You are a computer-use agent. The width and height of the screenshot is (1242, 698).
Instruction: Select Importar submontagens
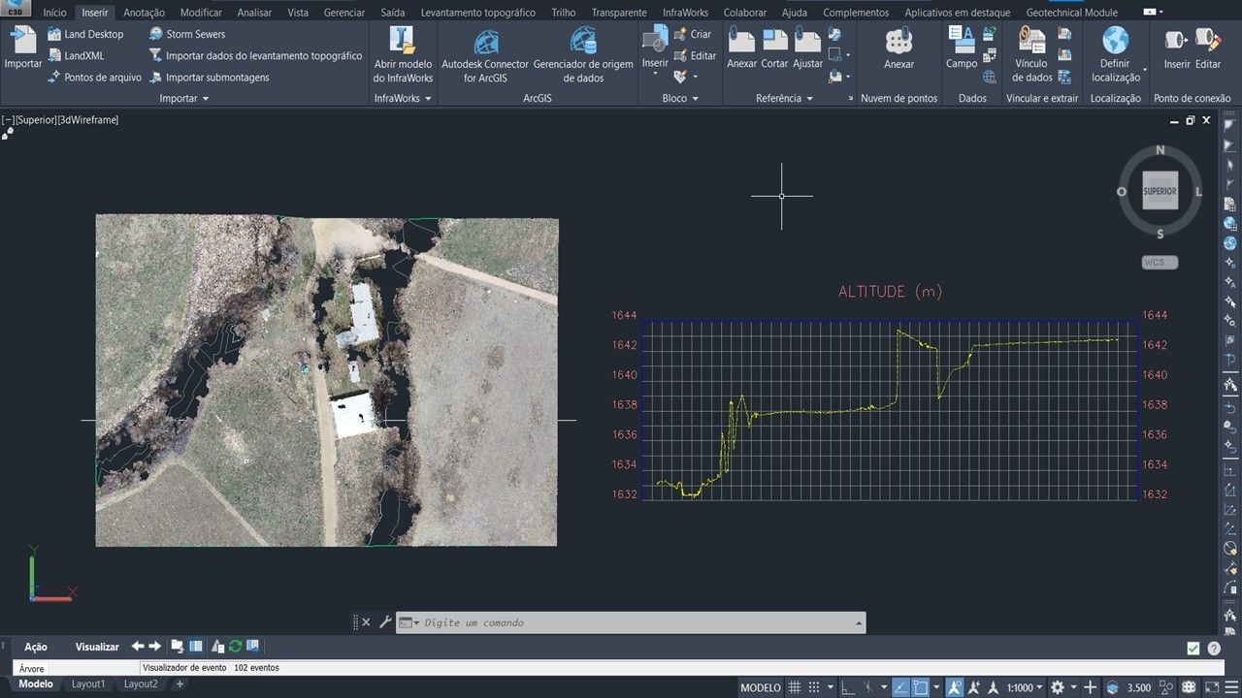[x=209, y=77]
